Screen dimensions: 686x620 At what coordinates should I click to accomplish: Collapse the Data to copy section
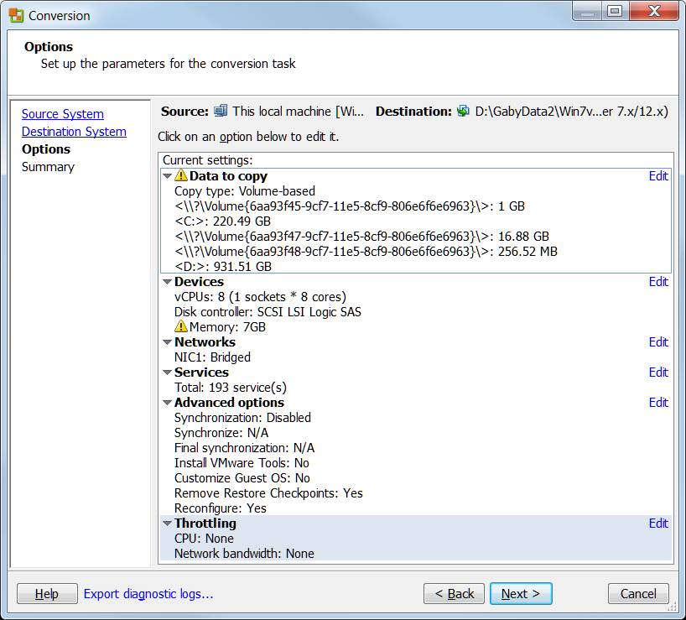167,176
